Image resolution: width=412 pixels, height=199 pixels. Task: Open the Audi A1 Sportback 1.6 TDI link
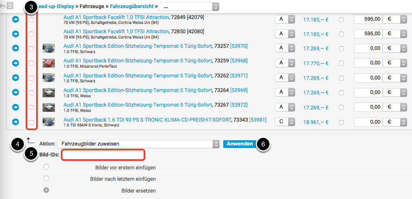click(x=147, y=120)
